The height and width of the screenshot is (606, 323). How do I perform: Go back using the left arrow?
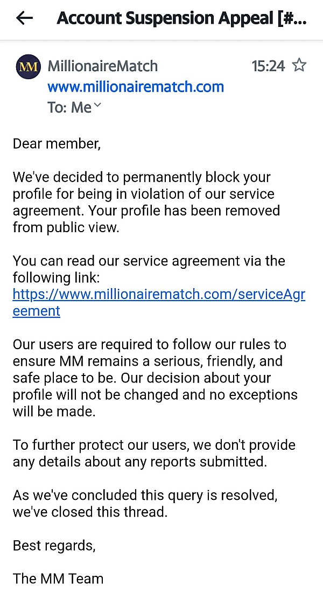click(24, 18)
